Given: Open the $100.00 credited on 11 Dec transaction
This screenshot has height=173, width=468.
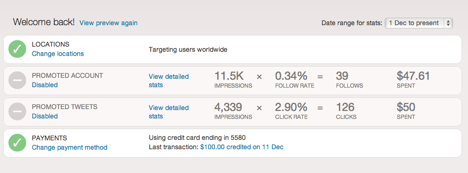Looking at the screenshot, I should point(242,147).
